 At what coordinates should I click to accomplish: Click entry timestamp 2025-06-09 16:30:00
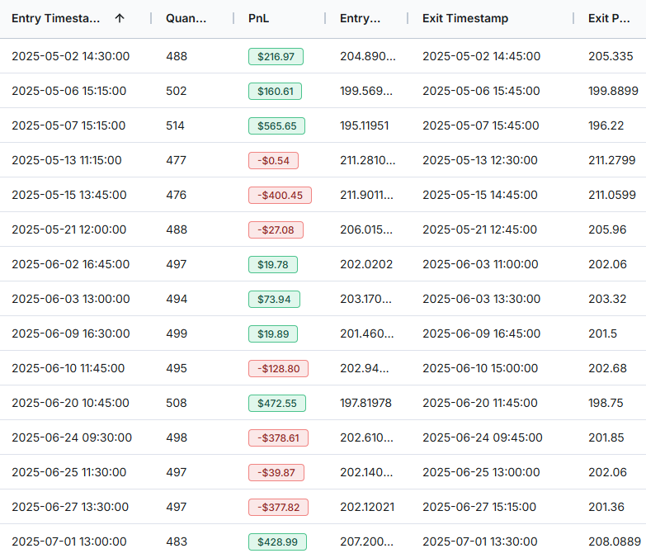pos(70,333)
